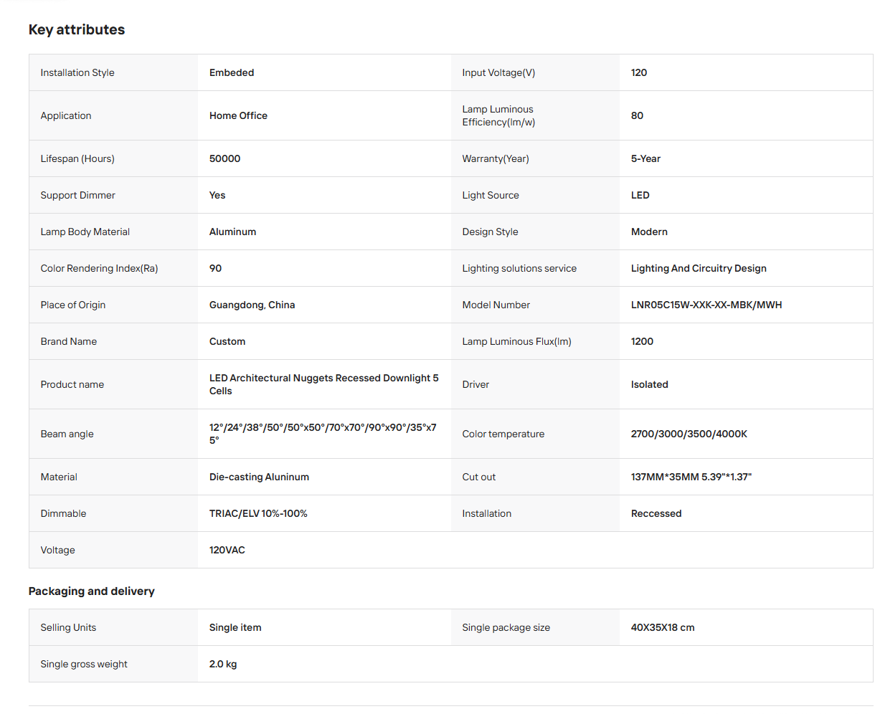Click the Embeded installation style value
This screenshot has width=875, height=714.
(x=232, y=72)
